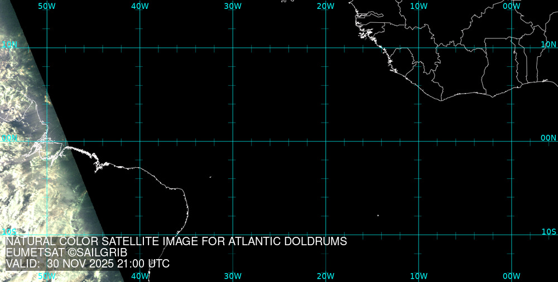Select the 00N latitude label on right edge

coord(549,138)
